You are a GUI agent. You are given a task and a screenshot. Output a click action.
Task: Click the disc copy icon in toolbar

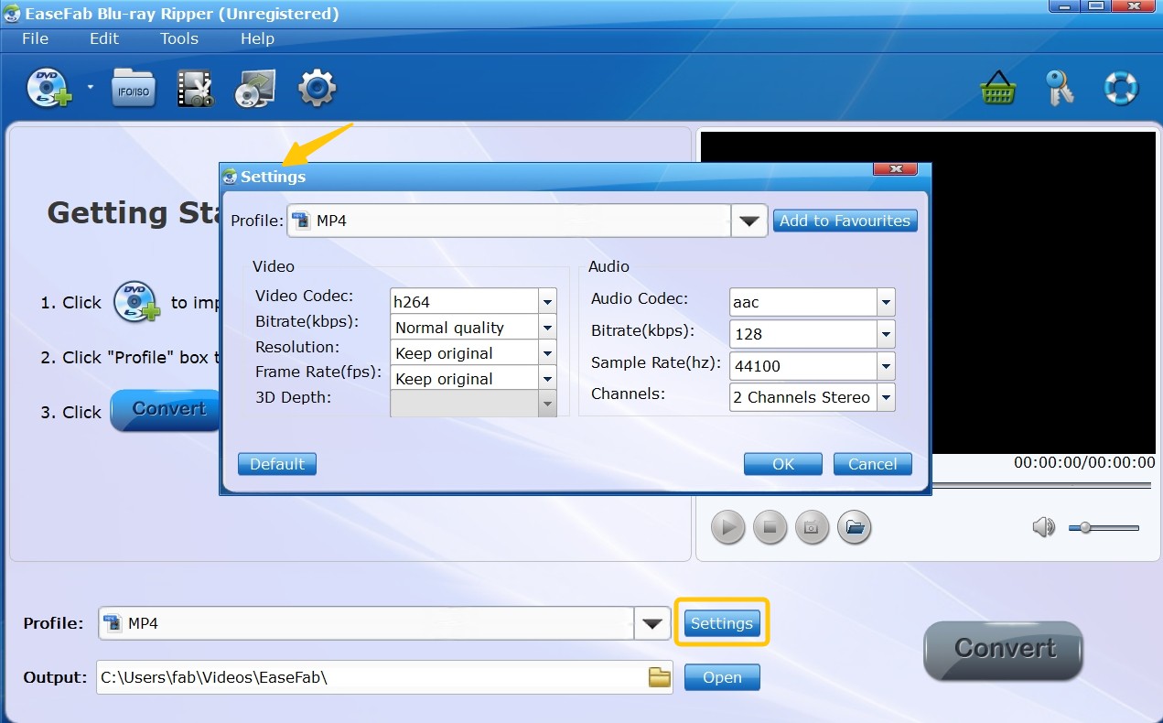pyautogui.click(x=255, y=89)
